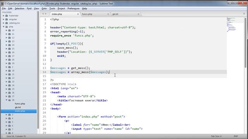Expand folder 15 using its arrow
Viewport: 248px width, 139px height.
[7, 49]
